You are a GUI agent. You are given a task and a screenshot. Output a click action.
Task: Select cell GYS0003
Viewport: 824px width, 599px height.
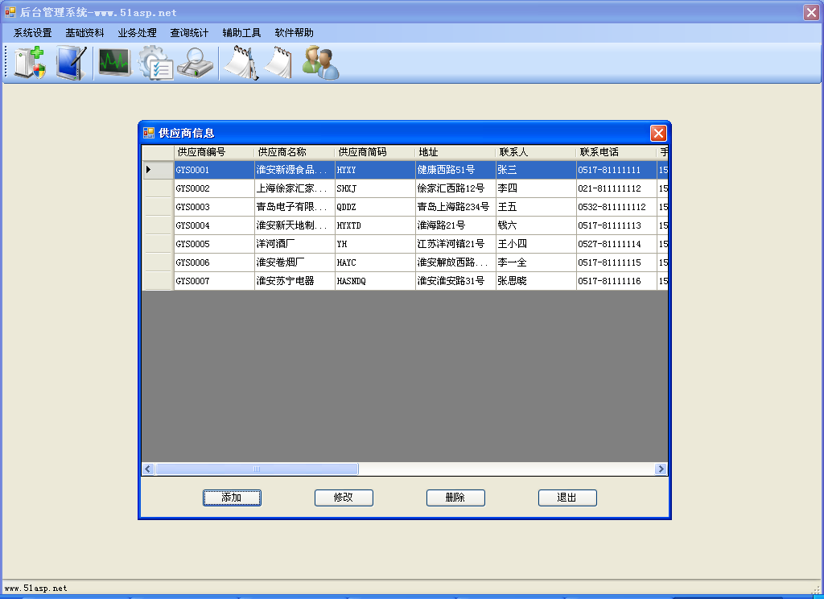[x=214, y=207]
